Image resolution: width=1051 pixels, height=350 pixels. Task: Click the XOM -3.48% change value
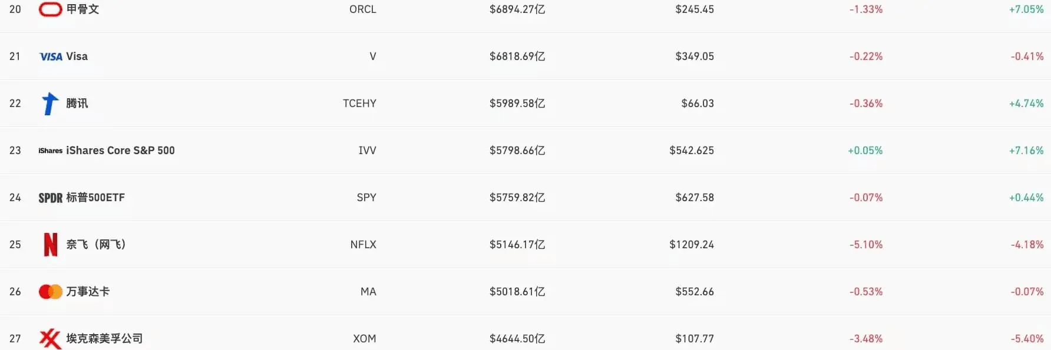pos(866,339)
